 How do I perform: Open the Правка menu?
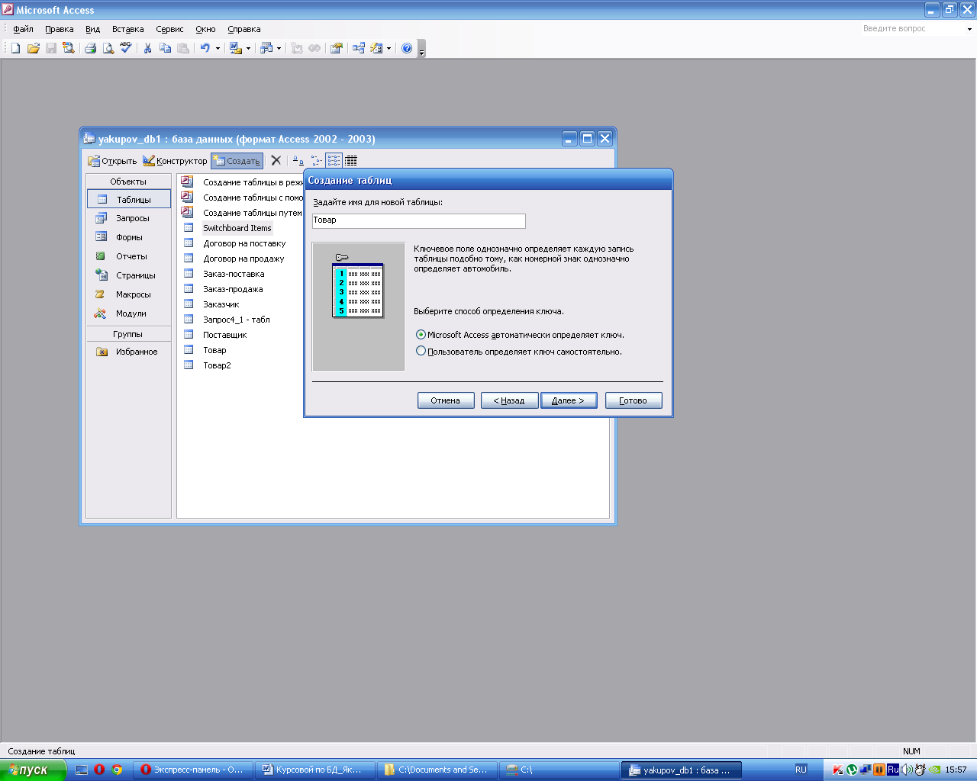click(x=60, y=29)
